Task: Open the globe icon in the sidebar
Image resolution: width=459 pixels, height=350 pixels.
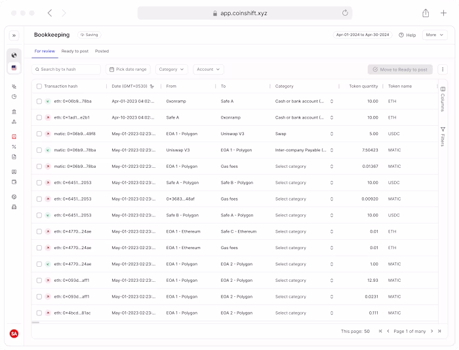Action: click(14, 55)
